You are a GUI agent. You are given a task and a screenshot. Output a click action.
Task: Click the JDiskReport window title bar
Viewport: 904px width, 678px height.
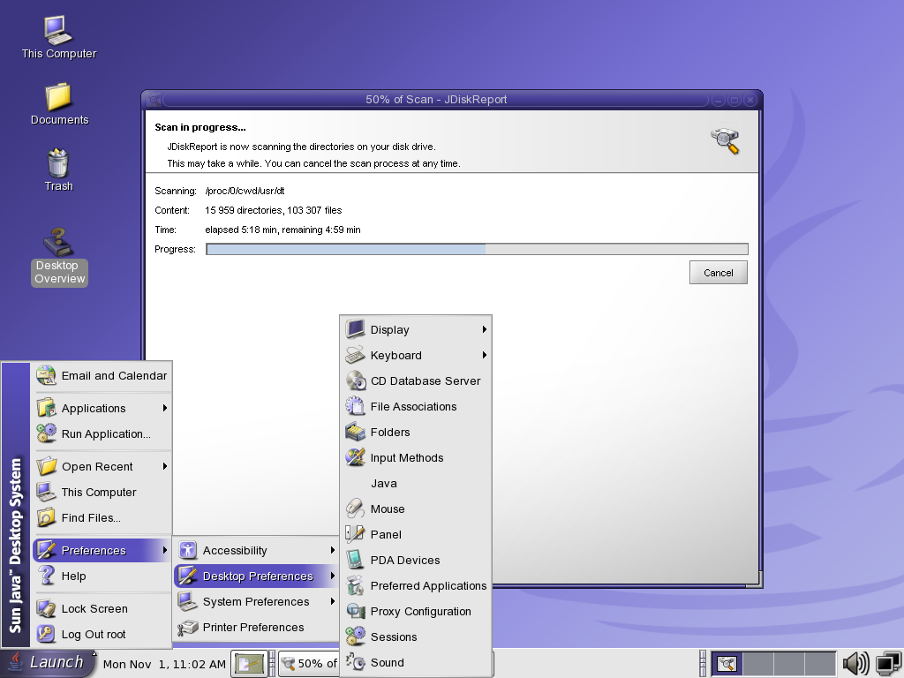click(x=436, y=99)
